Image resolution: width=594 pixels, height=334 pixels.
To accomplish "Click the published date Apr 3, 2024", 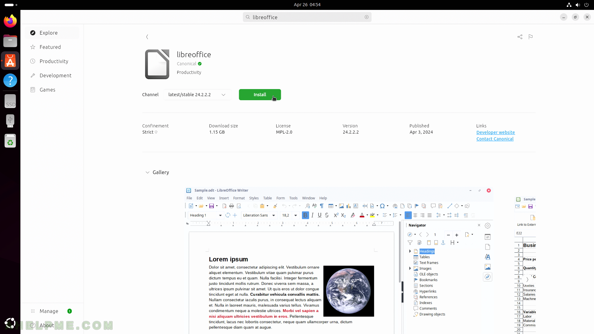I will (421, 132).
